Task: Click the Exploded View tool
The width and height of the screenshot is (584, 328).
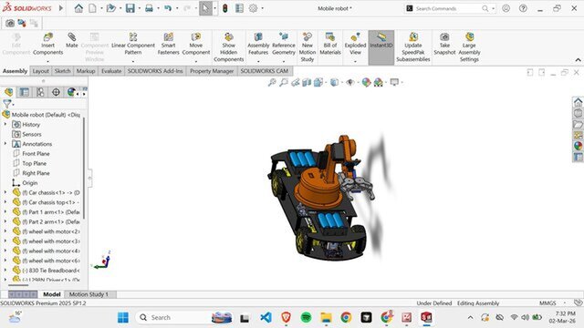Action: click(x=355, y=45)
